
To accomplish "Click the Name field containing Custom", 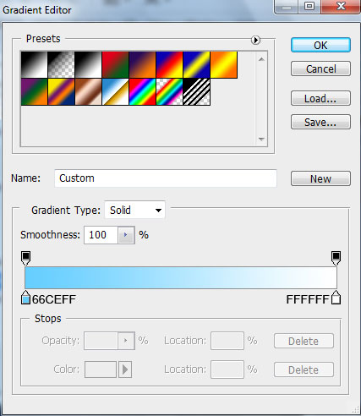I will point(166,178).
